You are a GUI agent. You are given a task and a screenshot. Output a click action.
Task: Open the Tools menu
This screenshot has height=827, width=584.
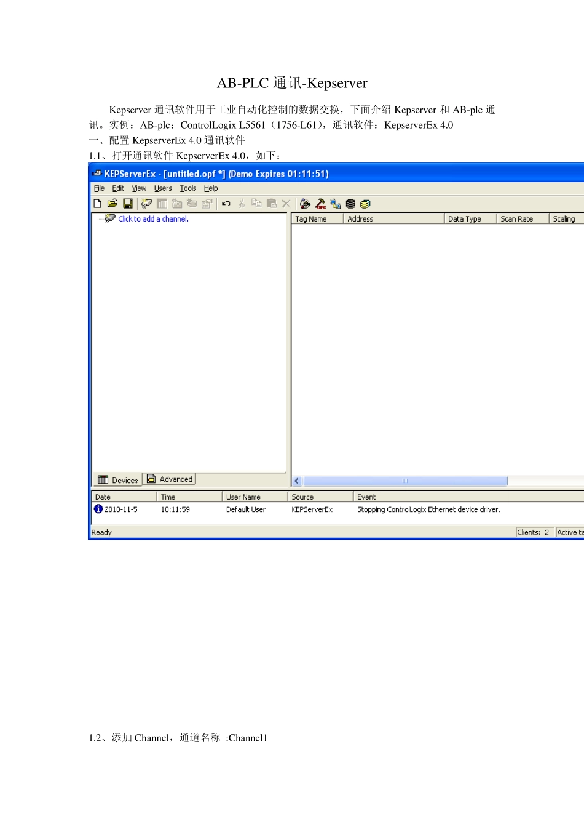click(x=188, y=188)
